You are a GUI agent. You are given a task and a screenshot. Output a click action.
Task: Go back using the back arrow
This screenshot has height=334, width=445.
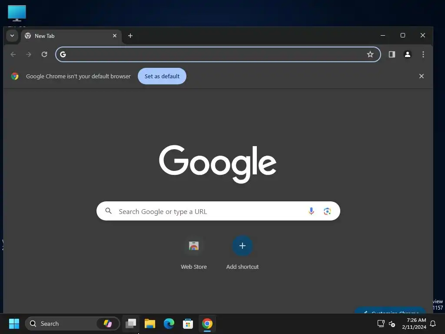click(13, 54)
